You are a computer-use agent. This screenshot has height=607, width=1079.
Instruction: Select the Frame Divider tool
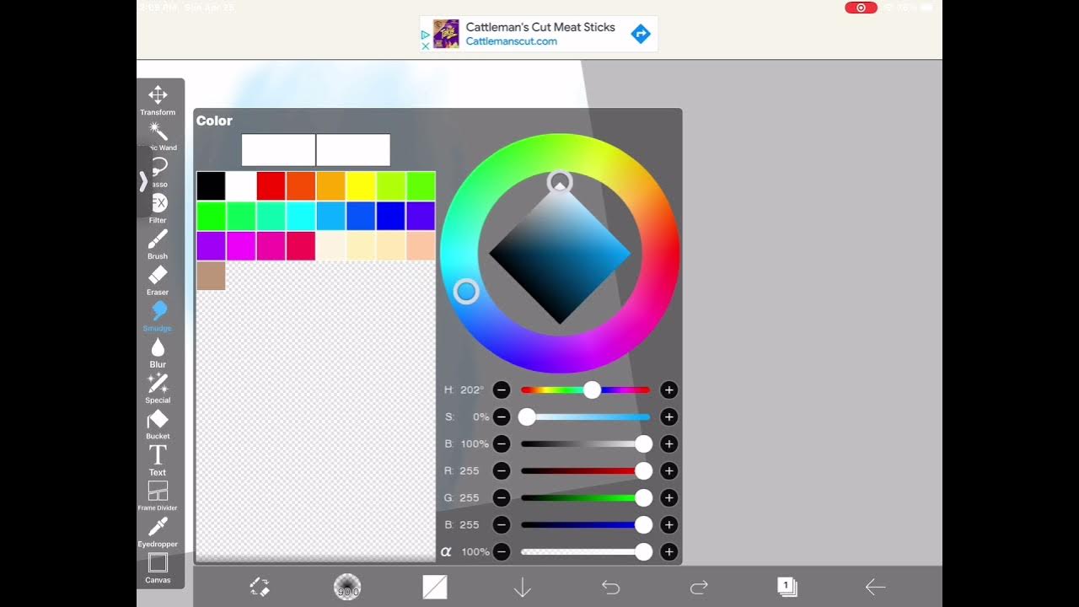[158, 496]
